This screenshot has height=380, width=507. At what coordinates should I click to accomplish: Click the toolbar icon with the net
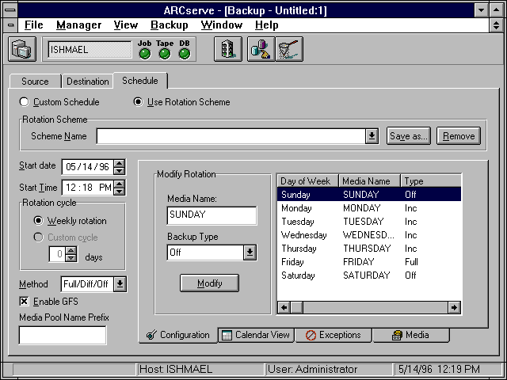288,49
